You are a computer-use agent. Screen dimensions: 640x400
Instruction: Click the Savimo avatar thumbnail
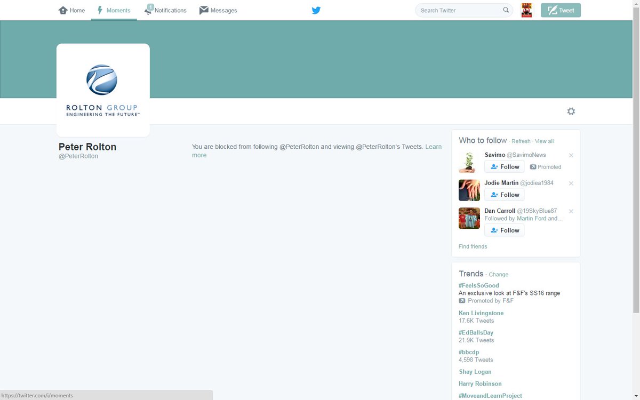pyautogui.click(x=469, y=162)
